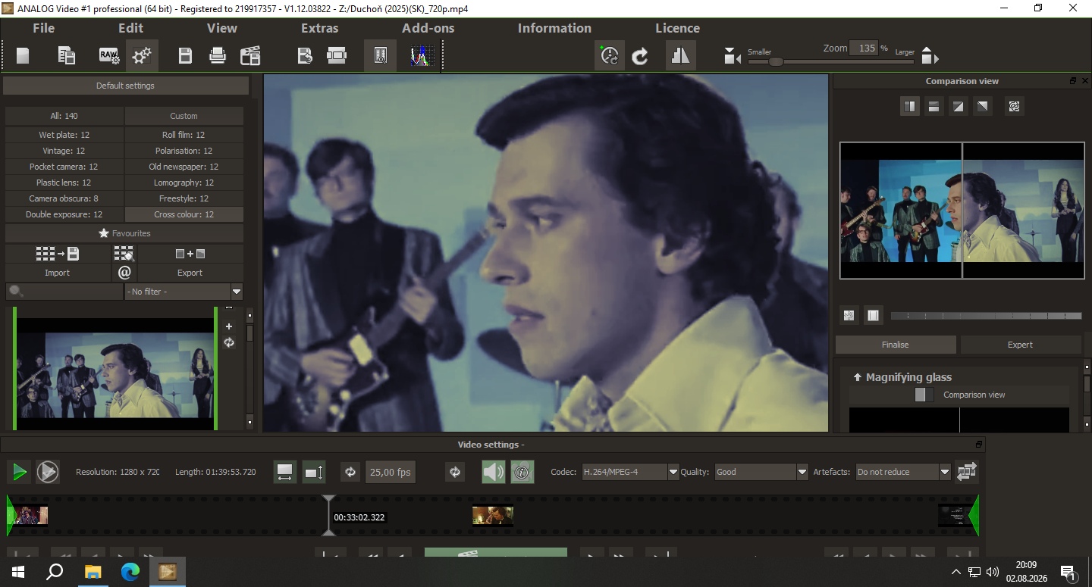Click the zoom larger icon

[x=930, y=56]
